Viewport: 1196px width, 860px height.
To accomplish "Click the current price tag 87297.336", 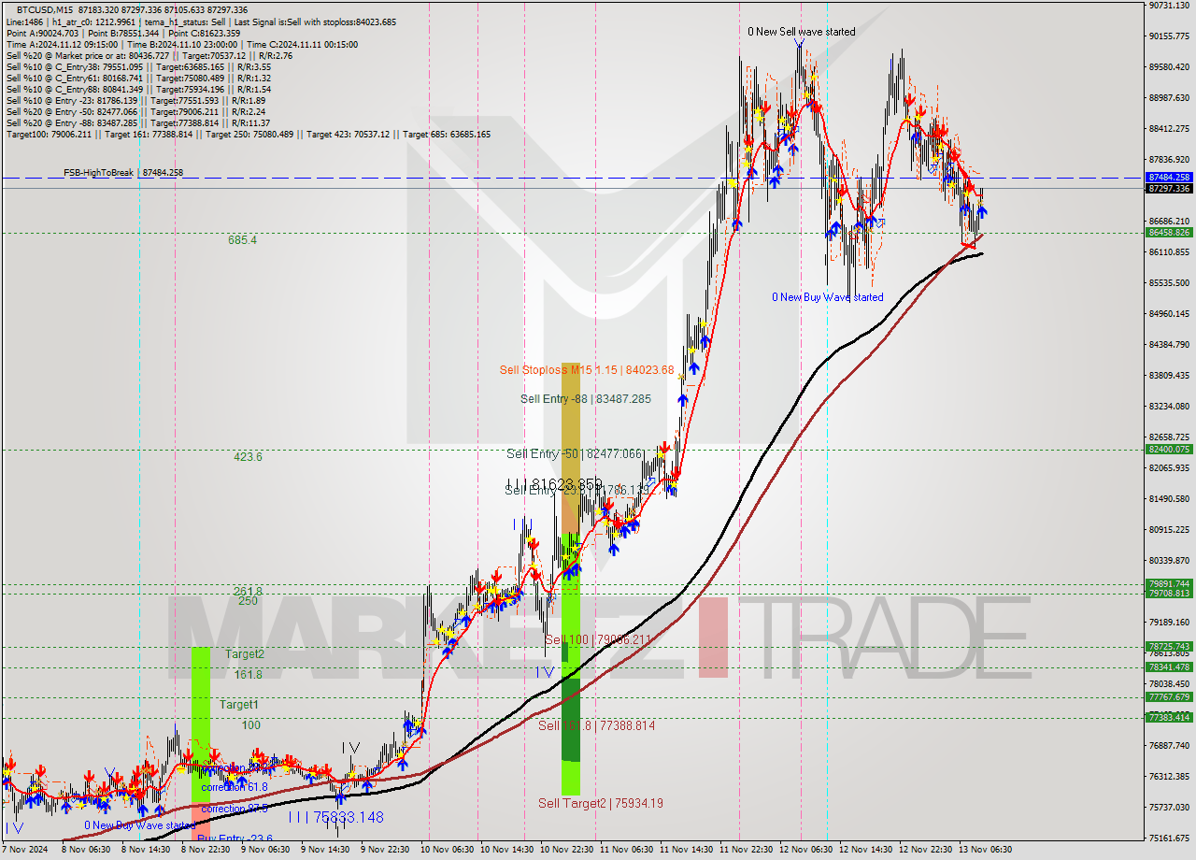I will point(1169,189).
